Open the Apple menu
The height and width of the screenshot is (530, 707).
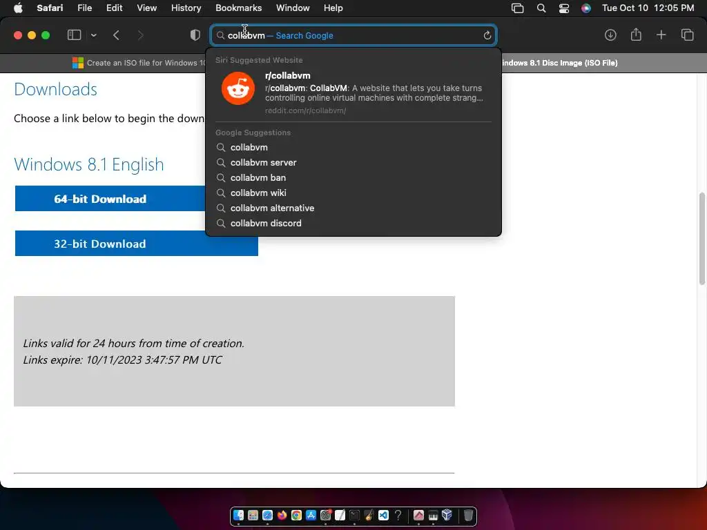[x=18, y=8]
